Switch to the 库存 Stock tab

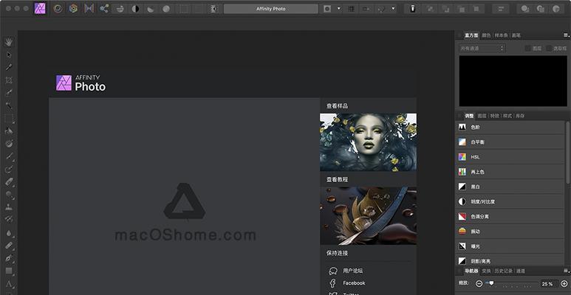click(520, 116)
